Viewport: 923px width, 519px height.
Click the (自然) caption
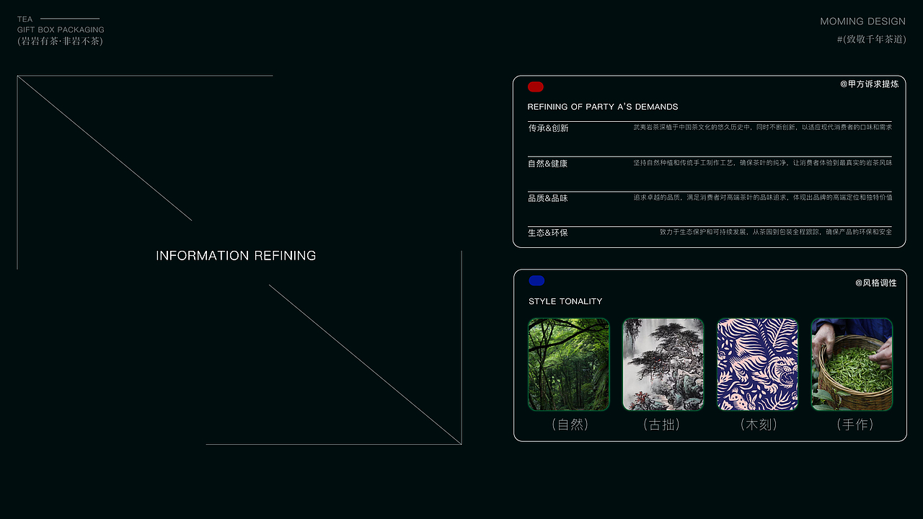coord(570,425)
